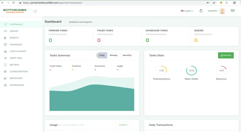This screenshot has height=135, width=241.
Task: Select the Daily tasks summary view
Action: click(x=102, y=55)
